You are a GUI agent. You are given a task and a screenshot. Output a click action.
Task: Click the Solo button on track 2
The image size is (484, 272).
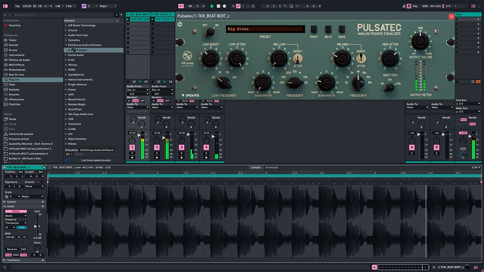(x=156, y=154)
